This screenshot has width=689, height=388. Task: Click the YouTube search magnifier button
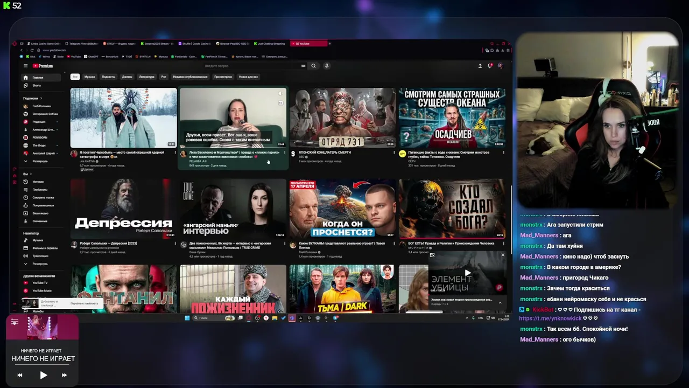coord(313,66)
